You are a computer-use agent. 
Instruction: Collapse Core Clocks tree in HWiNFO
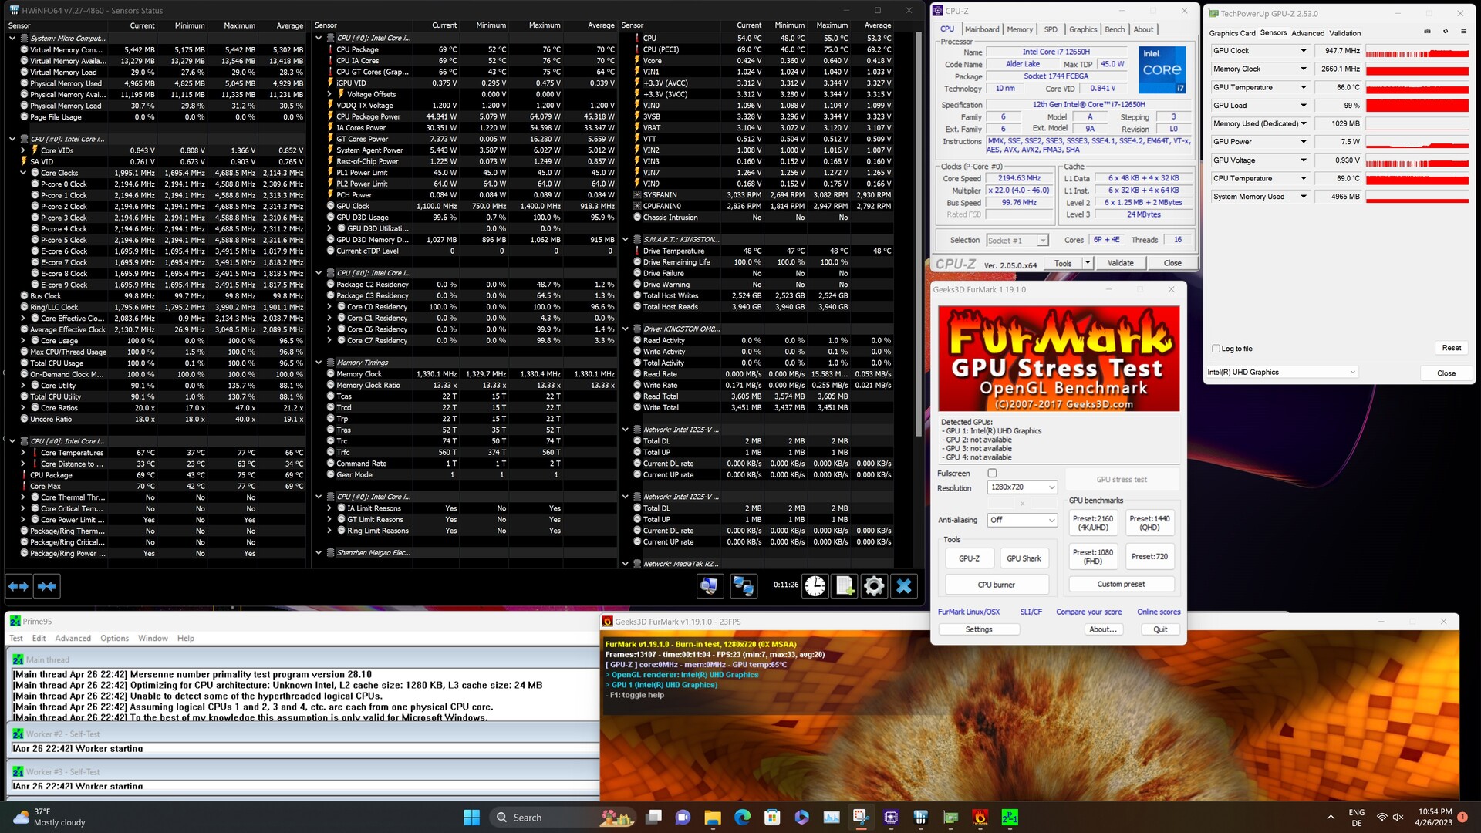(23, 173)
